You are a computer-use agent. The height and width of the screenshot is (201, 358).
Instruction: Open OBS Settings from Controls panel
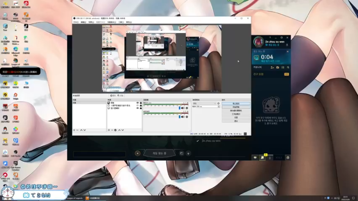(x=236, y=117)
